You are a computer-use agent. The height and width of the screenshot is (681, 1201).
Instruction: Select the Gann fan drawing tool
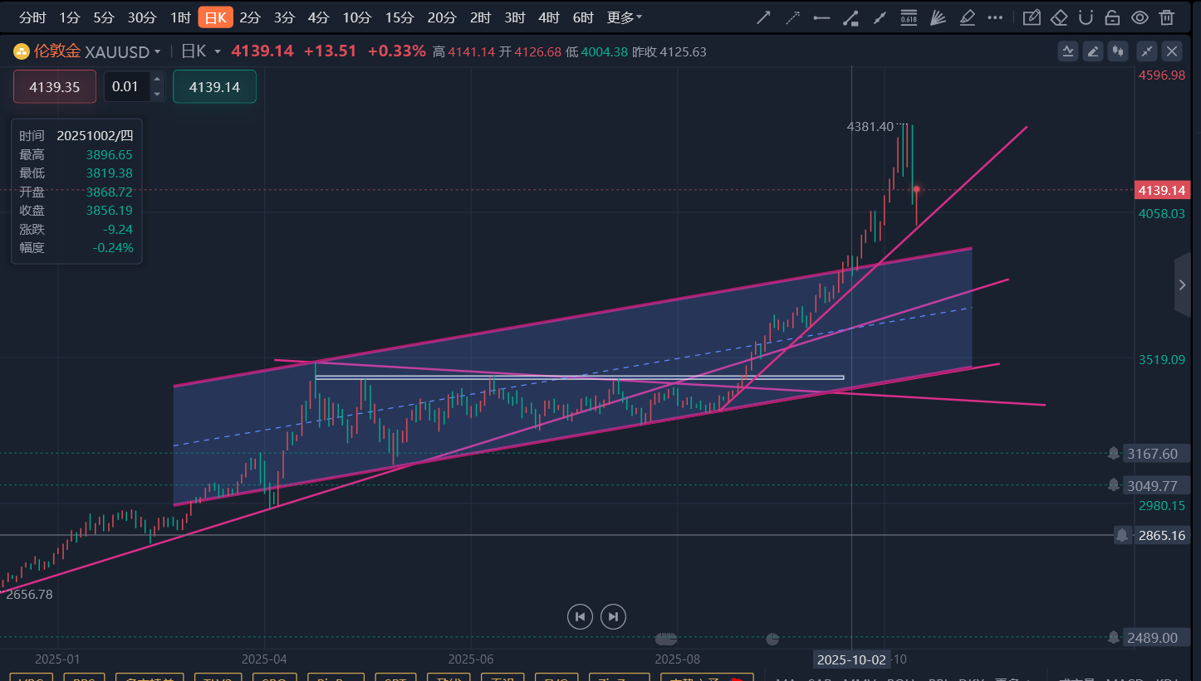pos(938,17)
